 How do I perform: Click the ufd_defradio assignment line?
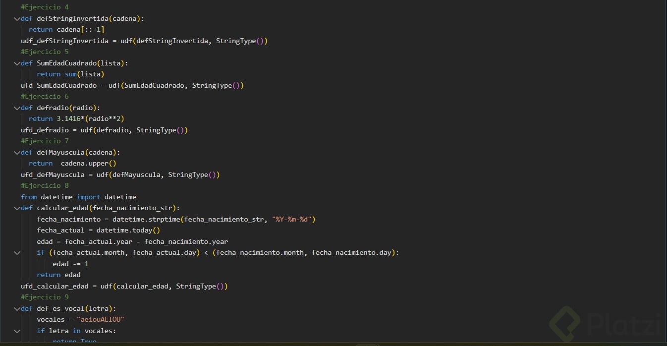105,130
